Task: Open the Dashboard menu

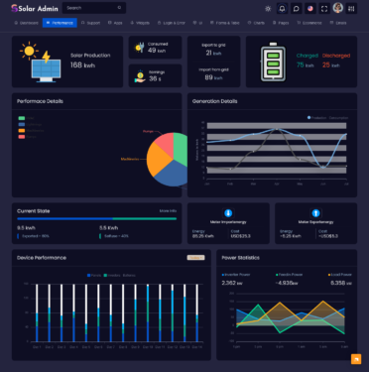Action: pos(26,23)
